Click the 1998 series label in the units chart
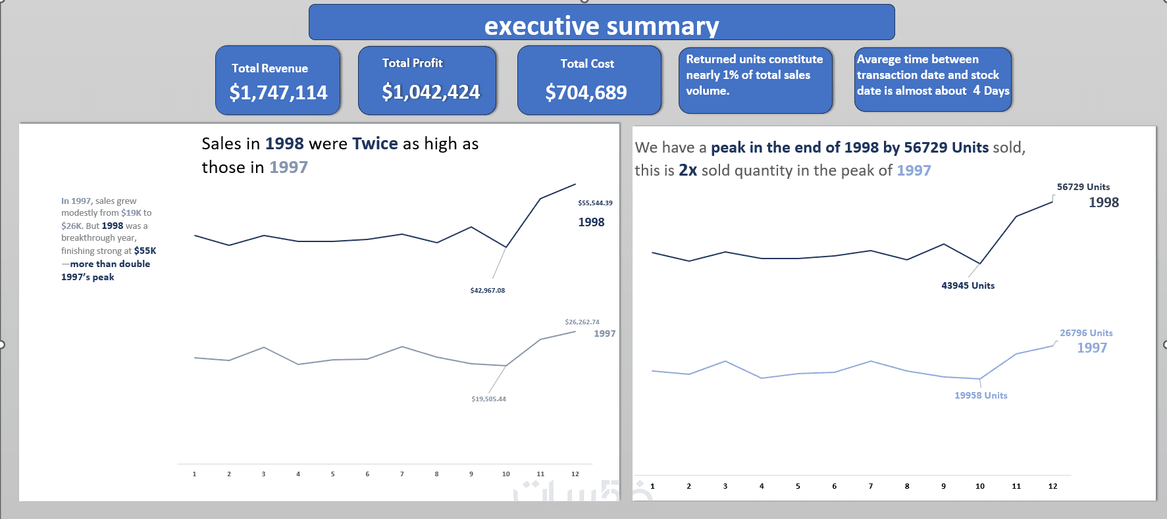Image resolution: width=1167 pixels, height=519 pixels. [1103, 203]
